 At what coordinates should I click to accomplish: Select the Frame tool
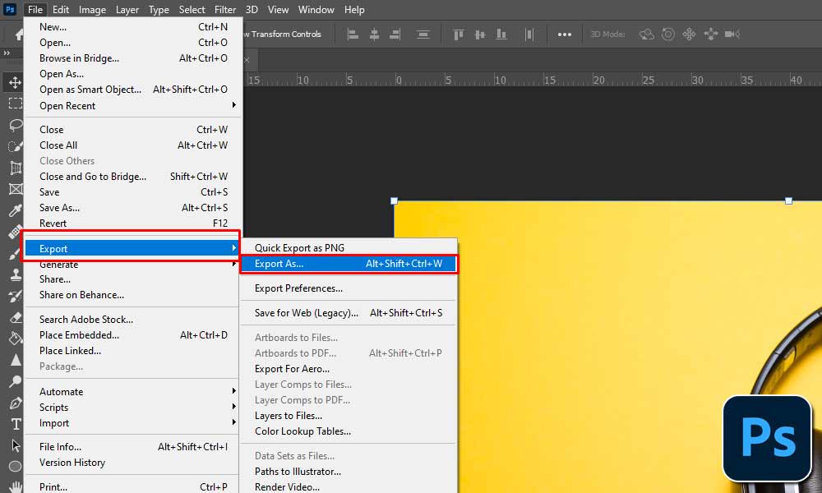(16, 189)
